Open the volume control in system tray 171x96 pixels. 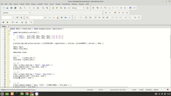pos(162,94)
